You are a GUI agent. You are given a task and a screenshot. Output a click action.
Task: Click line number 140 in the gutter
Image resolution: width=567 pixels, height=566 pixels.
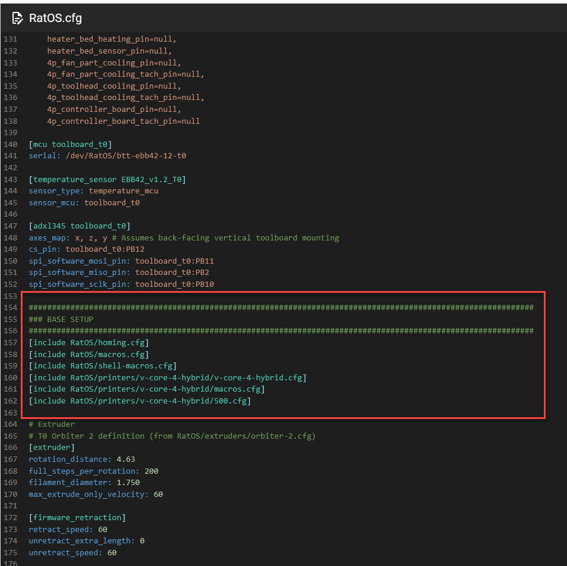(11, 145)
